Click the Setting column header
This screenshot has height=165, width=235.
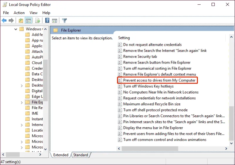pyautogui.click(x=124, y=38)
